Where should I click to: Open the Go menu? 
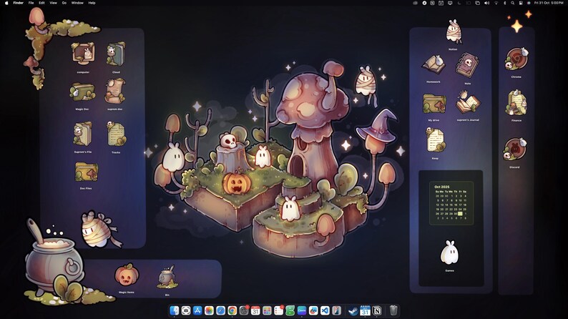pos(64,3)
